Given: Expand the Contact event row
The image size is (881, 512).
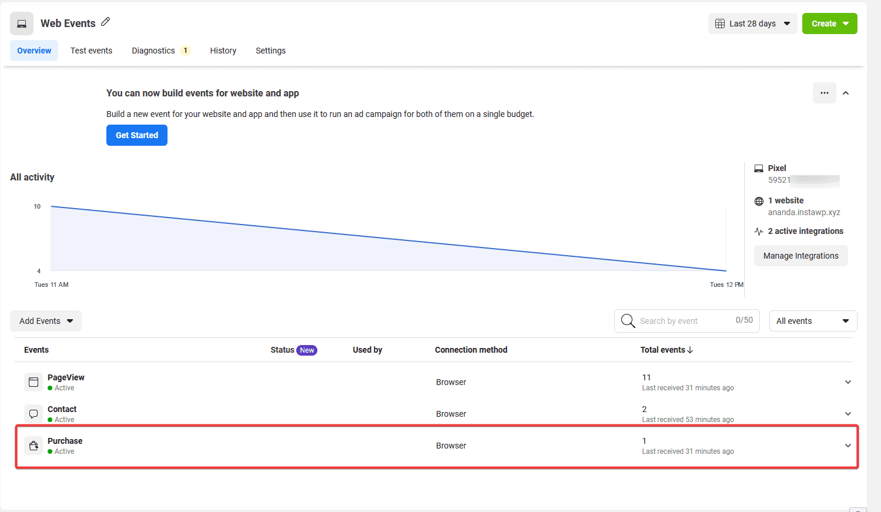Looking at the screenshot, I should pos(847,414).
